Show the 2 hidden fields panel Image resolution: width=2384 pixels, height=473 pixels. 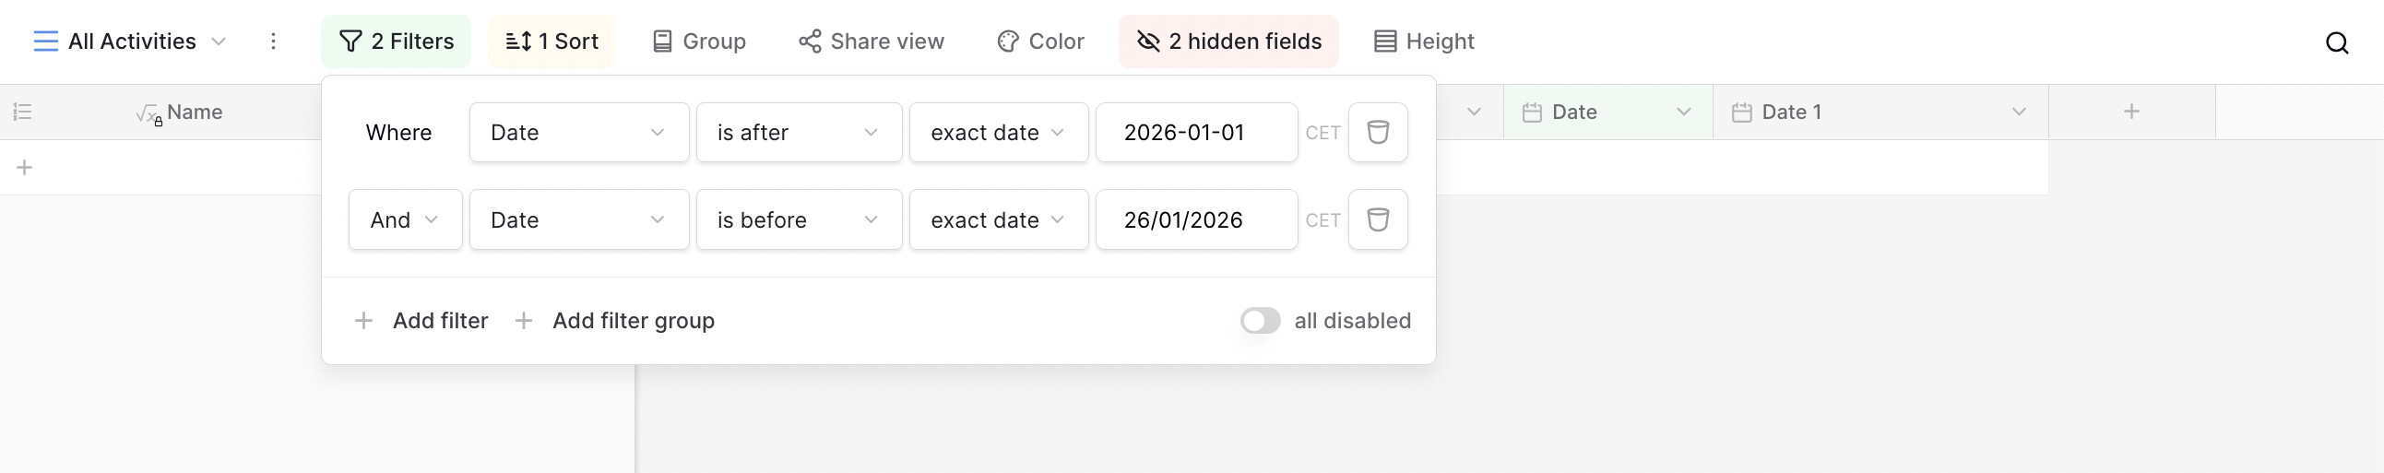1228,41
